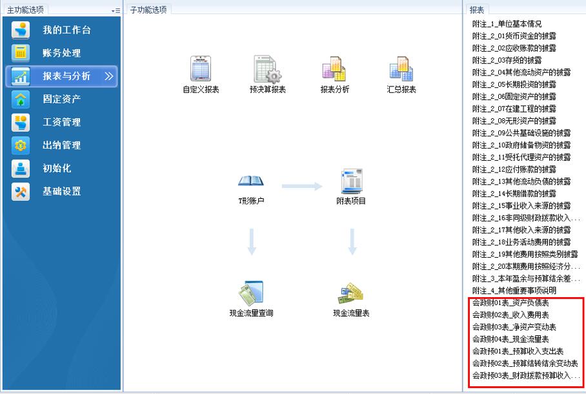The height and width of the screenshot is (394, 586).
Task: Select 会政预01表_预算收入支出表
Action: click(x=518, y=351)
